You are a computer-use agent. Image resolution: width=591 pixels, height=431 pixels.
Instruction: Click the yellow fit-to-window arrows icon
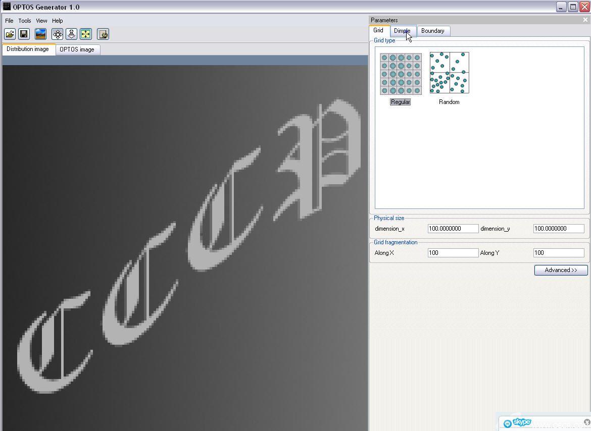click(85, 34)
